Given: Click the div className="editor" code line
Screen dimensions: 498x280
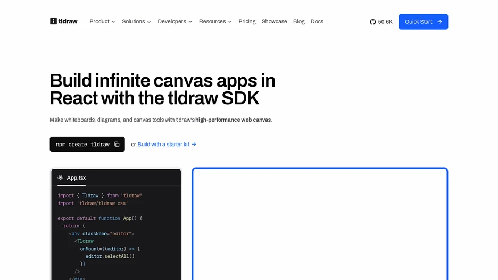Looking at the screenshot, I should (102, 234).
